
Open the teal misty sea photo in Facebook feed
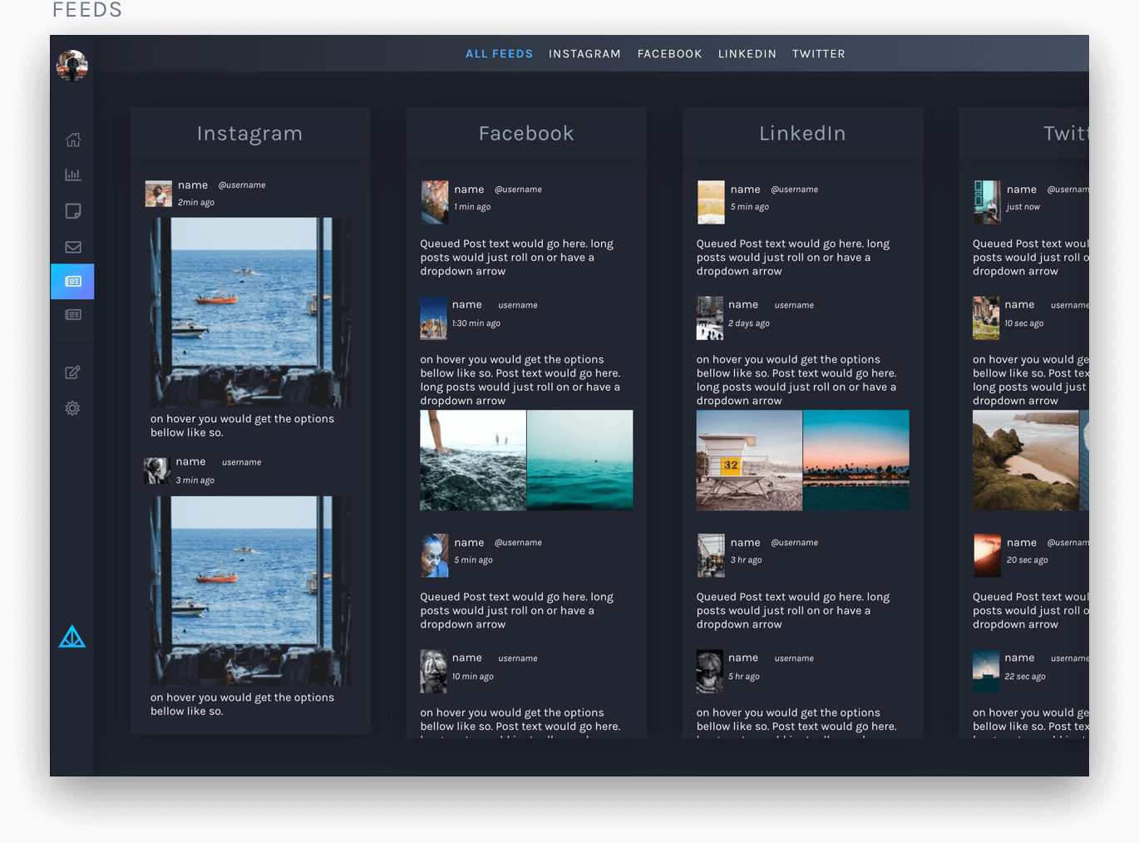580,460
